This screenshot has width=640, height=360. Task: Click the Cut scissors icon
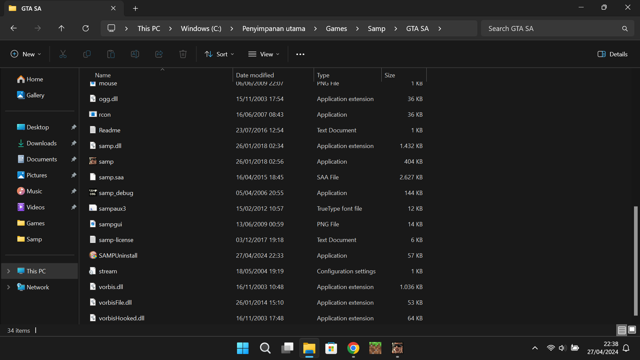pyautogui.click(x=63, y=54)
